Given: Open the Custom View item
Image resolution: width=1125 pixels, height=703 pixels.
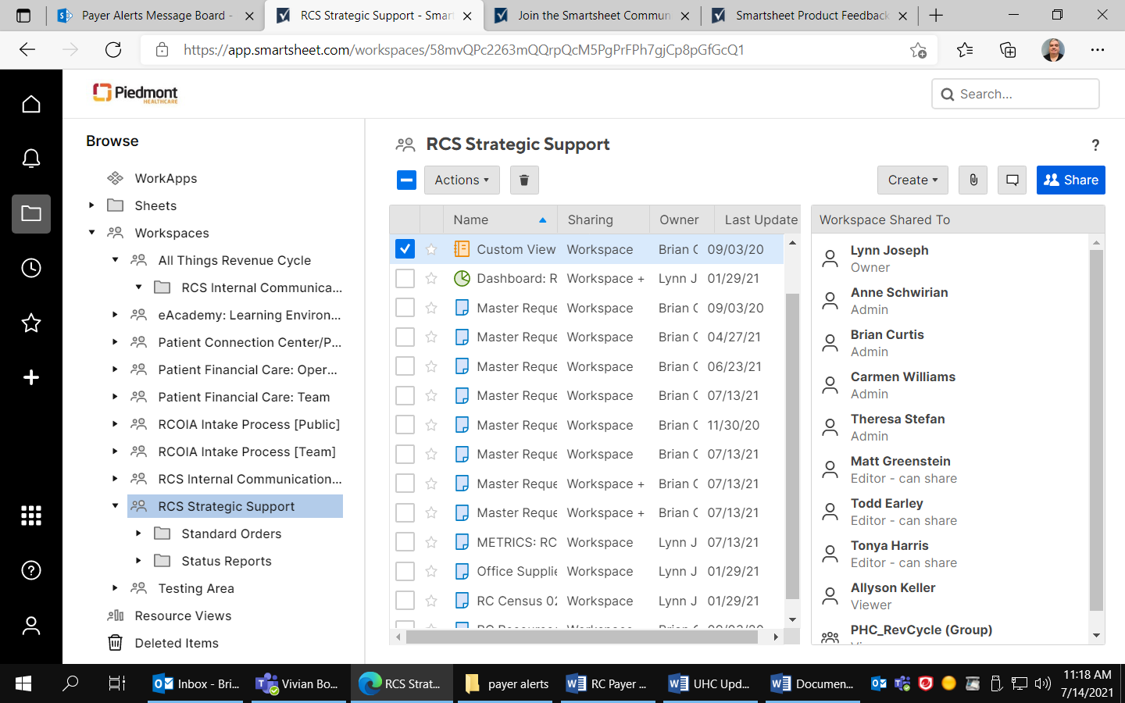Looking at the screenshot, I should [516, 249].
